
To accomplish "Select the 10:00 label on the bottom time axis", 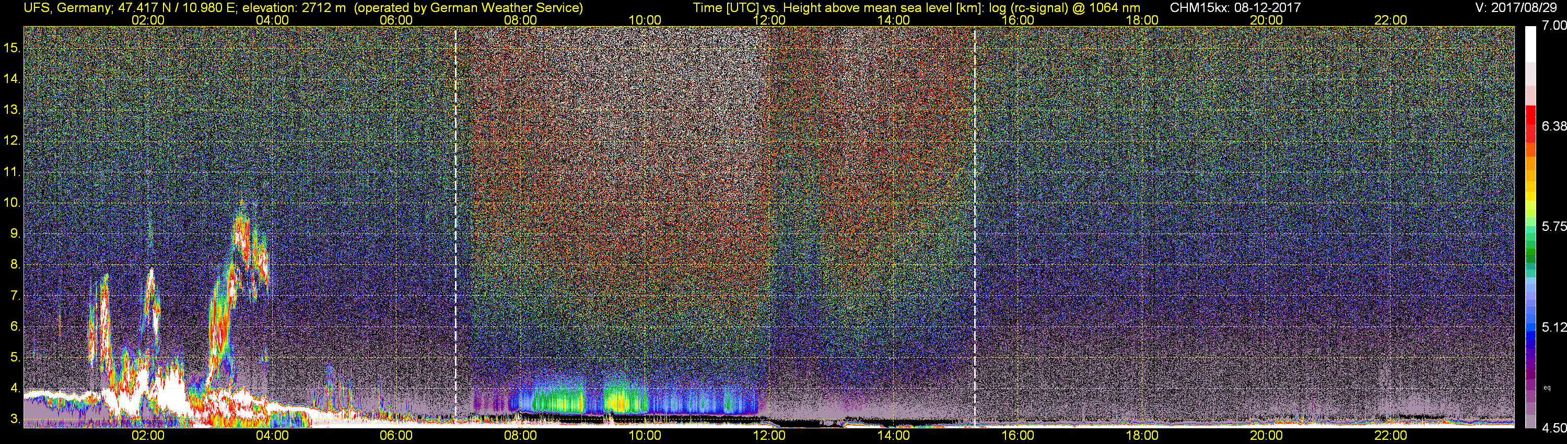I will (x=645, y=436).
